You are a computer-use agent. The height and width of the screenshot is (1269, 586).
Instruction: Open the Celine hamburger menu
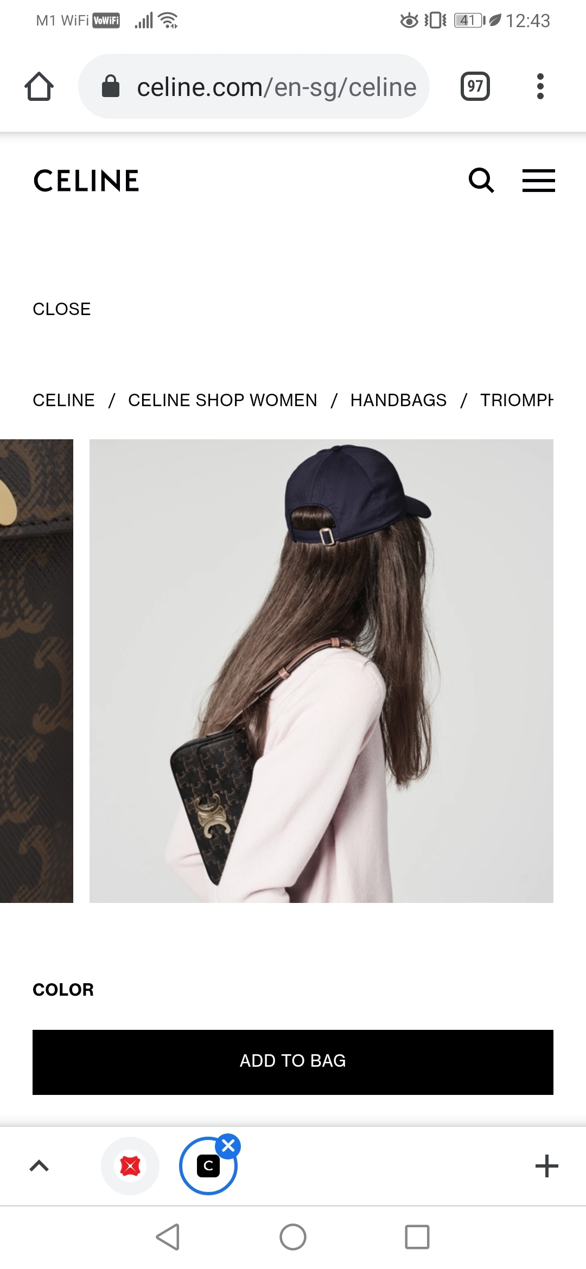[538, 181]
